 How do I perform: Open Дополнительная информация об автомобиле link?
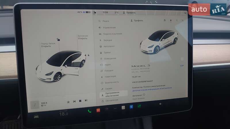tap(148, 90)
